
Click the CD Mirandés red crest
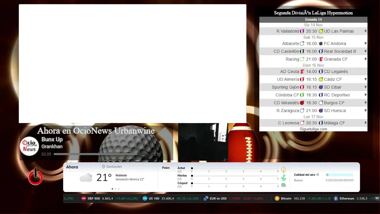[302, 103]
